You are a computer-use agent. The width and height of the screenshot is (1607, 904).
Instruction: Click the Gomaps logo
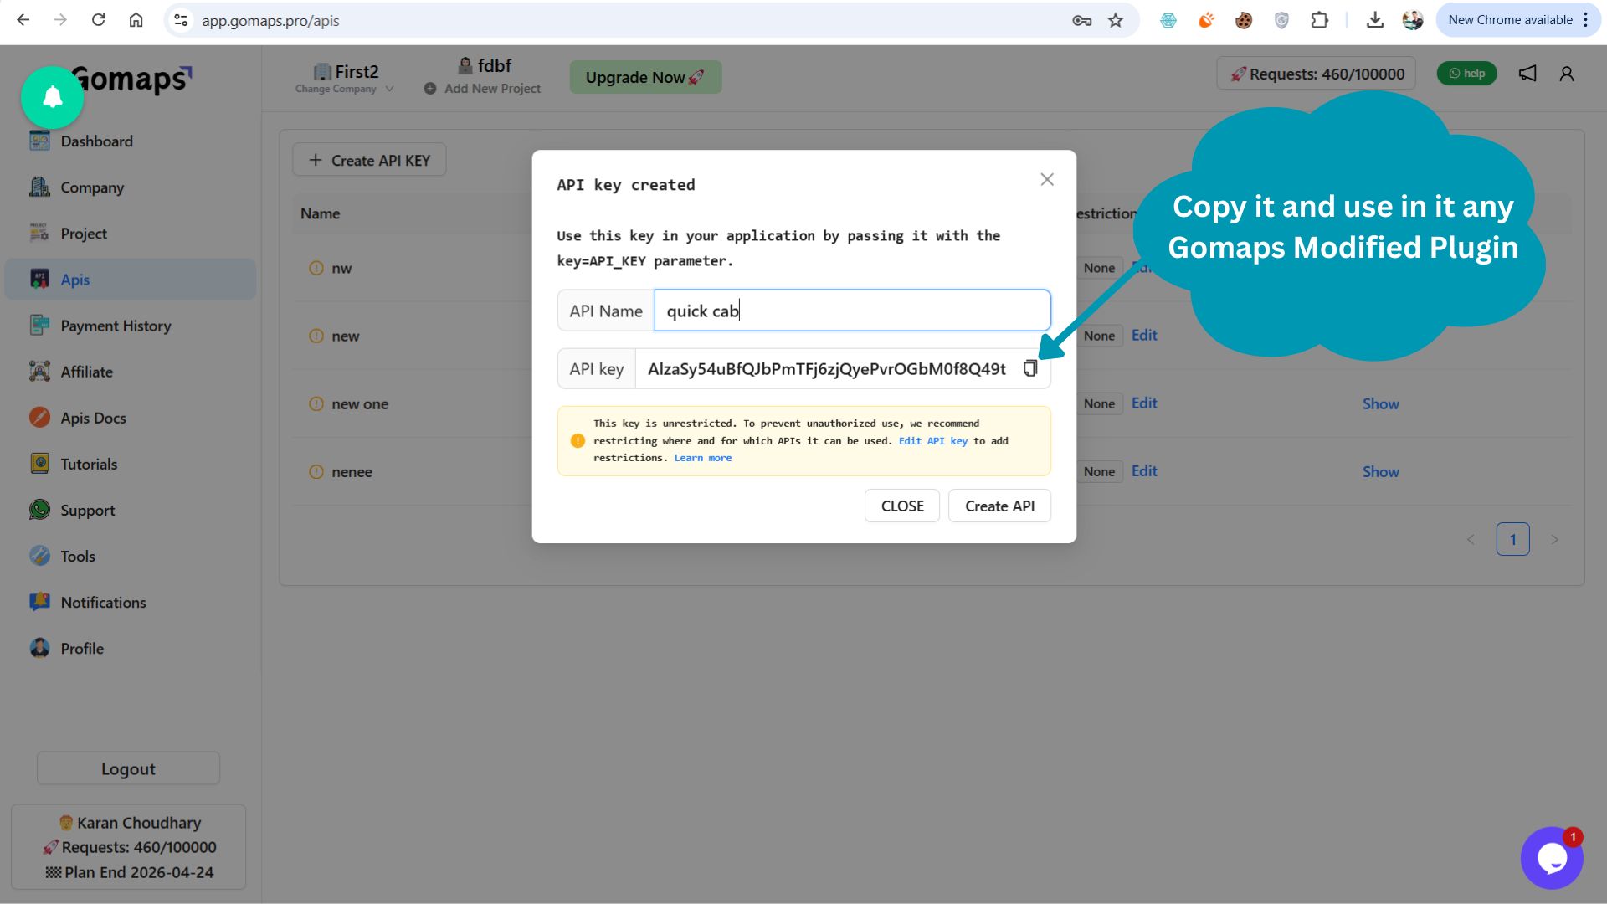(132, 80)
